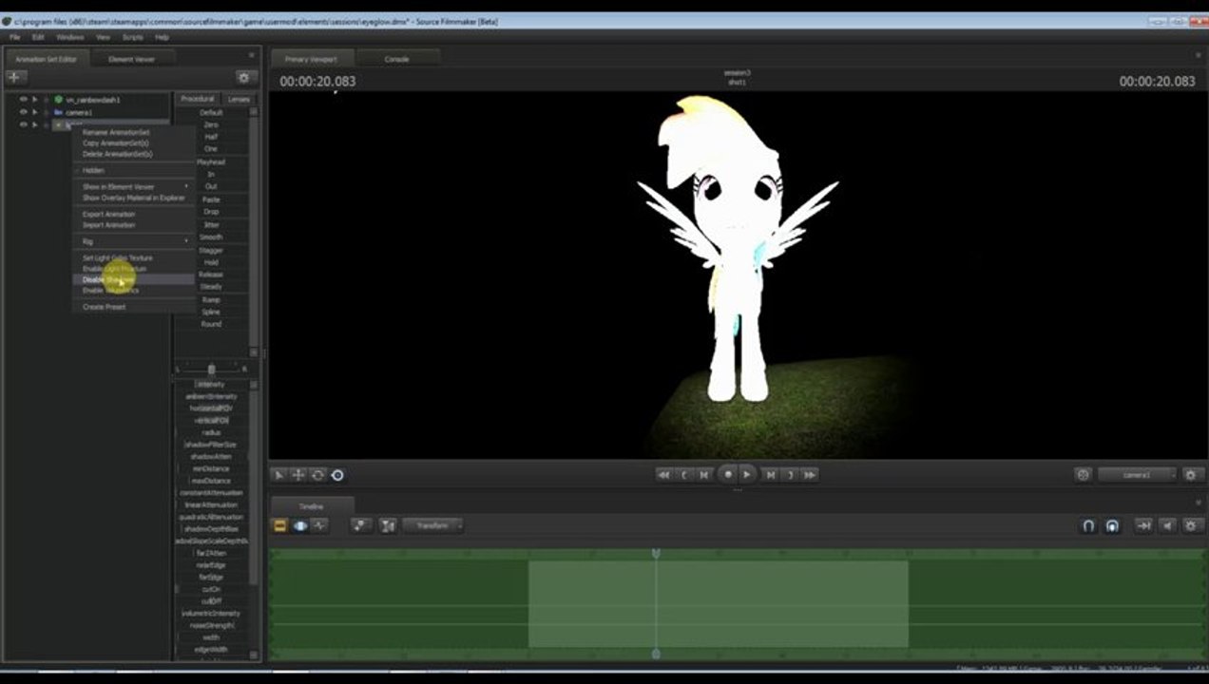Click the timeline playhead marker
Screen dimensions: 1209x684
656,553
